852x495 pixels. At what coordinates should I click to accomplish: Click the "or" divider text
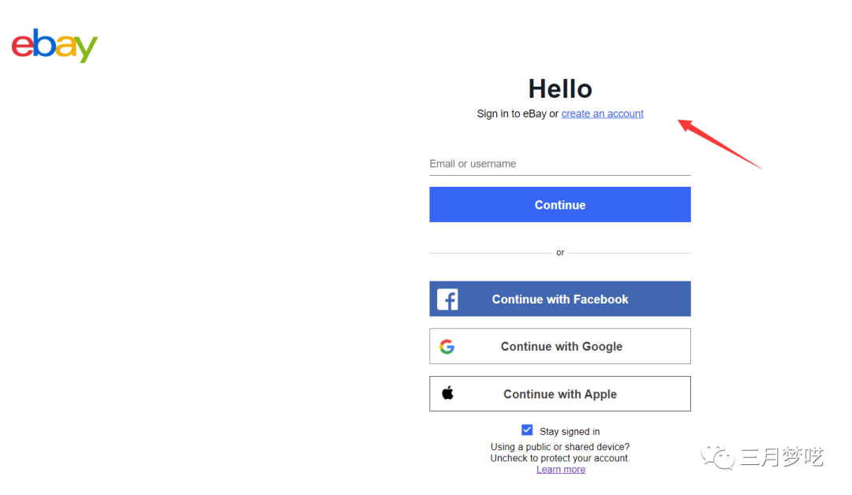pos(560,253)
